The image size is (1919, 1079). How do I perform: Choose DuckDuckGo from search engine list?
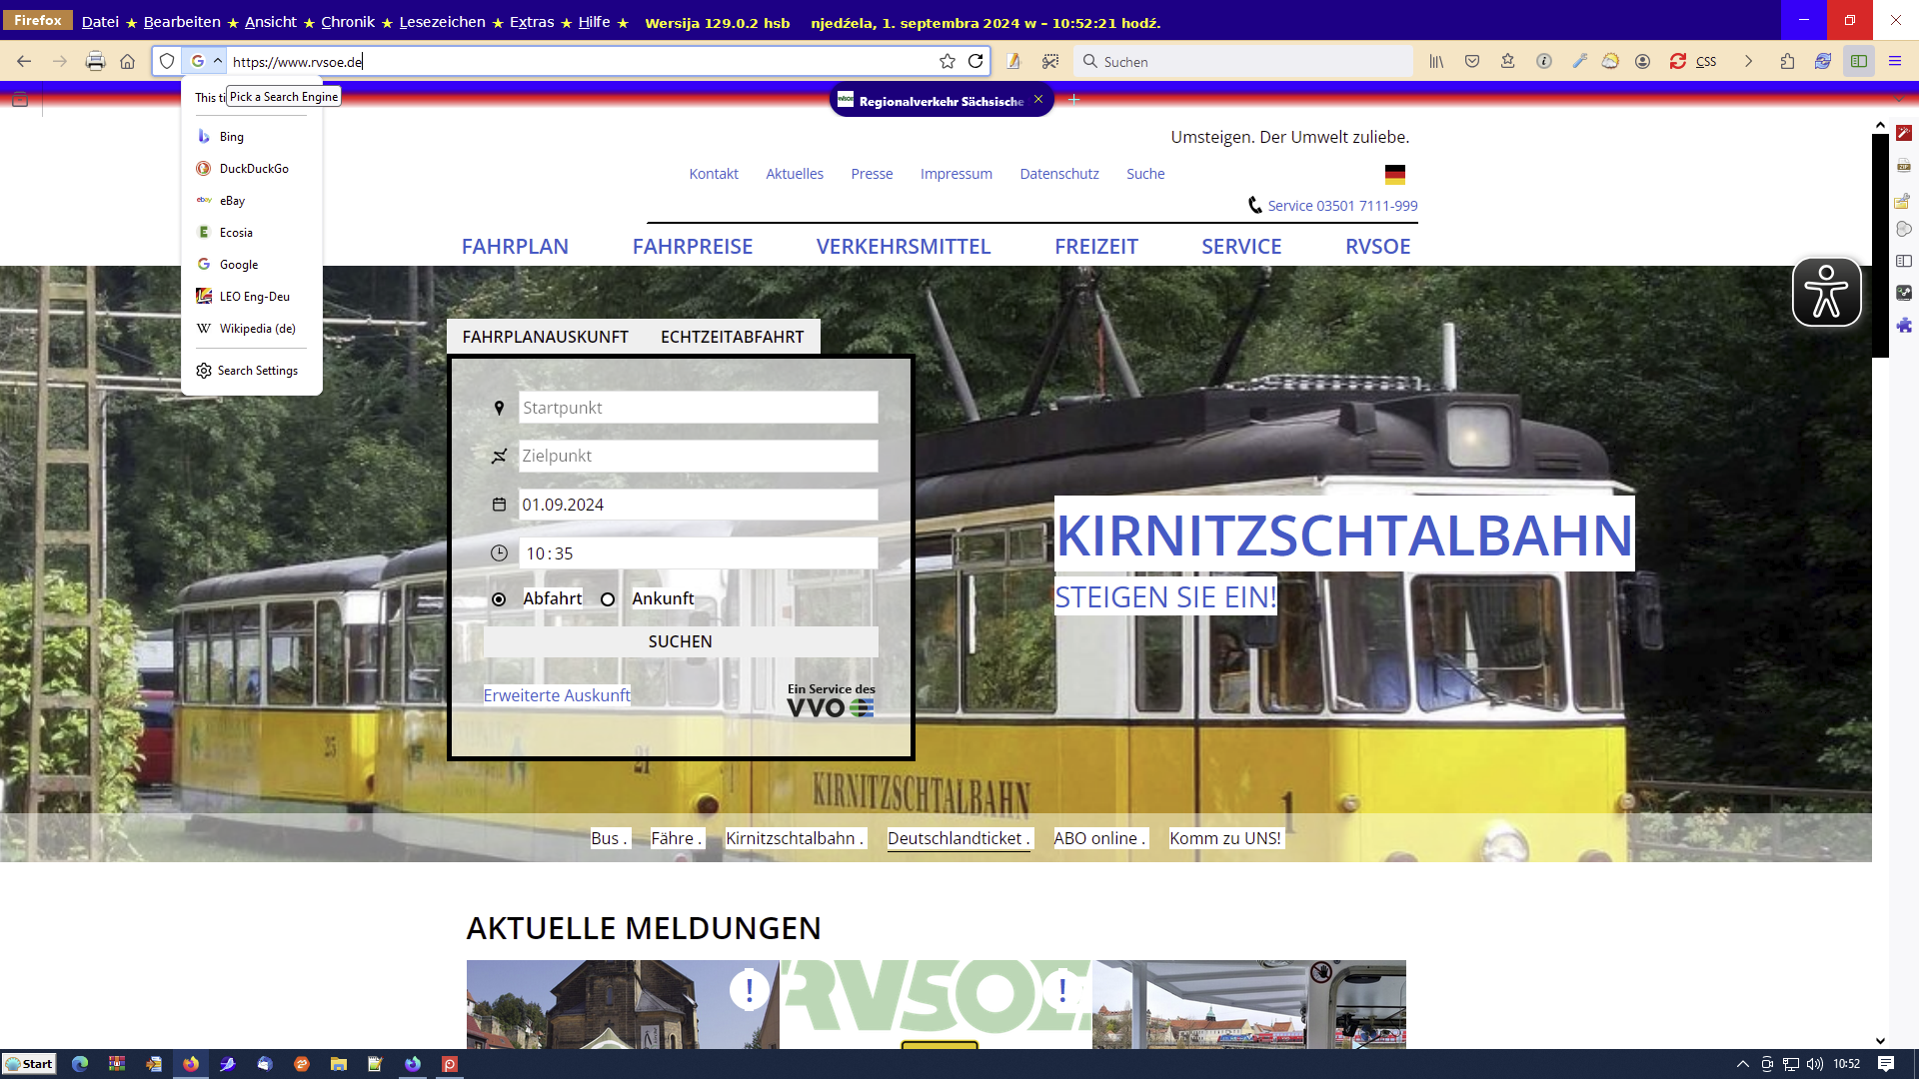(x=253, y=169)
